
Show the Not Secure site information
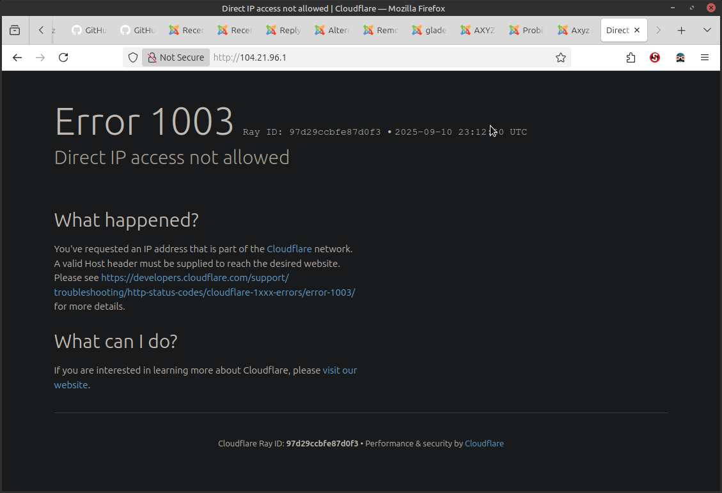click(x=176, y=57)
